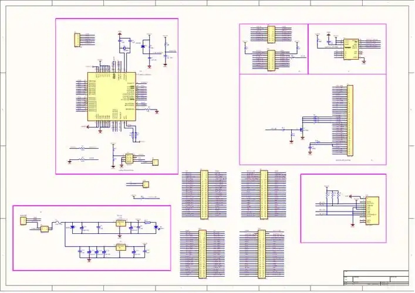
Task: Click the lower-right dual-row pin header
Action: click(x=264, y=254)
